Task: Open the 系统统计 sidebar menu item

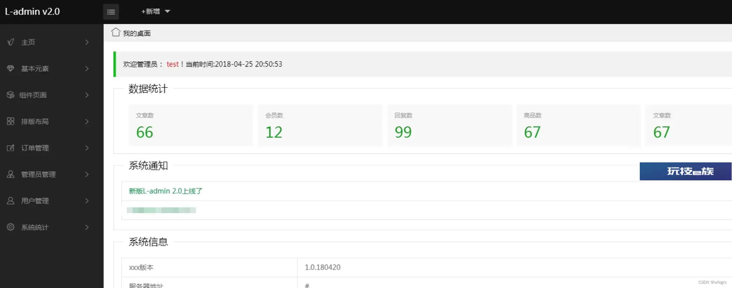Action: coord(52,227)
